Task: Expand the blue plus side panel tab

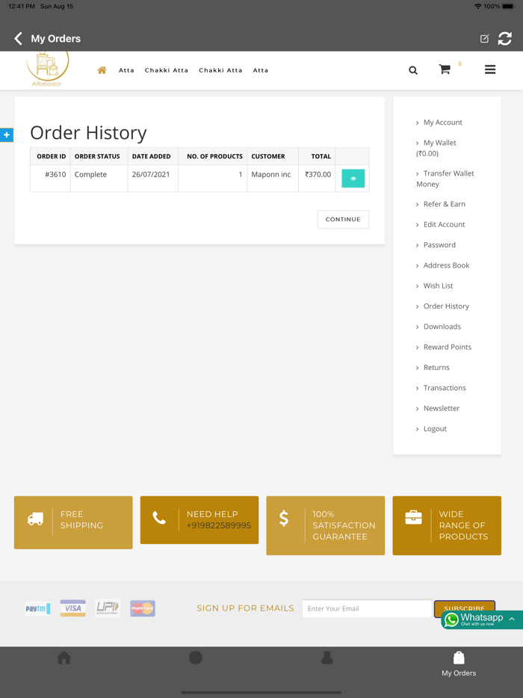Action: click(6, 135)
